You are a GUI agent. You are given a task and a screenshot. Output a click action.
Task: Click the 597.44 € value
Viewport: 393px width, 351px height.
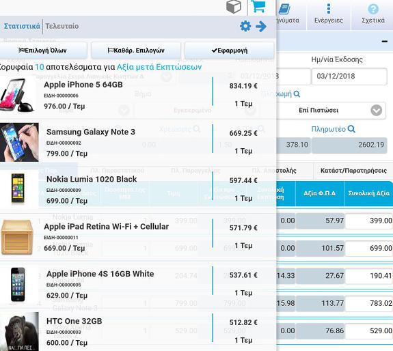pos(243,180)
